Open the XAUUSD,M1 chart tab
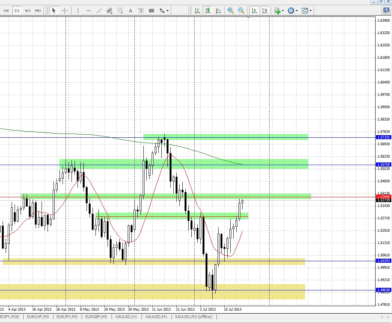This screenshot has width=392, height=323. [156, 317]
